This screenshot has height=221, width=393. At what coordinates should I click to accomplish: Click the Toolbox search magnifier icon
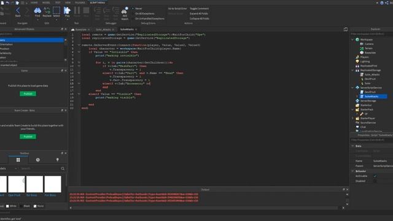tap(63, 168)
